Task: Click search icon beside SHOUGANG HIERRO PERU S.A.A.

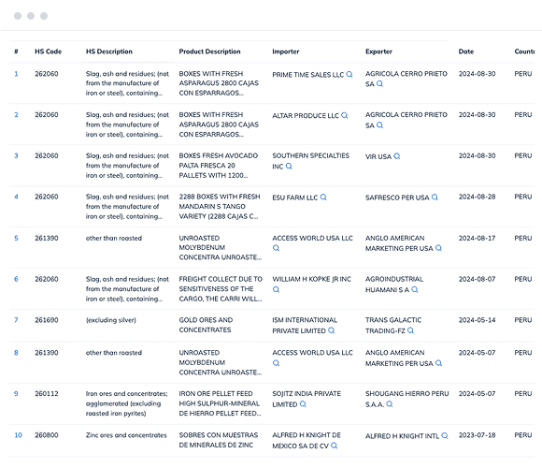Action: click(390, 404)
